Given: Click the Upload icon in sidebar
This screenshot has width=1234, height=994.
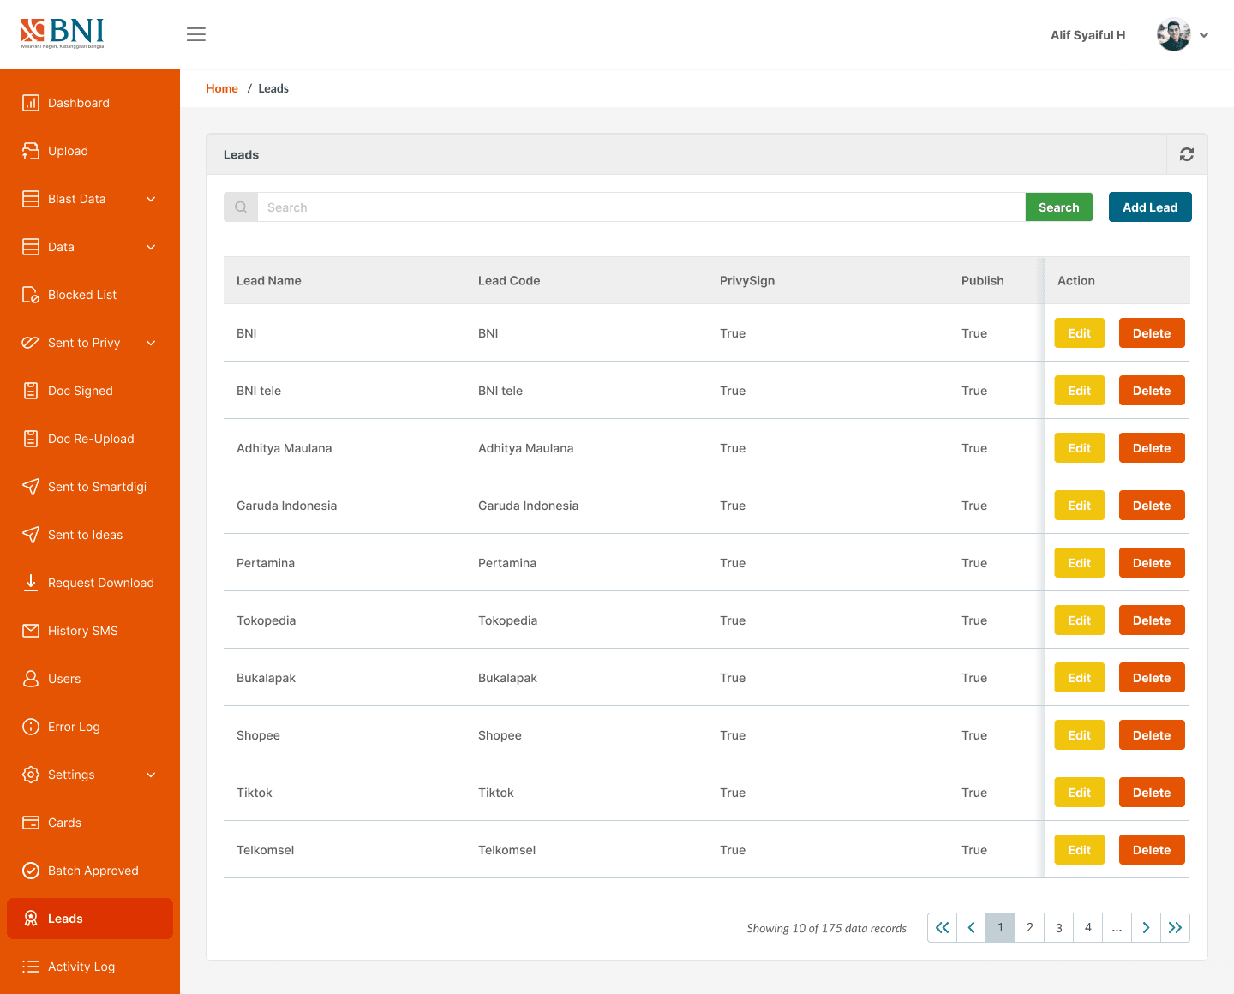Looking at the screenshot, I should pyautogui.click(x=31, y=151).
